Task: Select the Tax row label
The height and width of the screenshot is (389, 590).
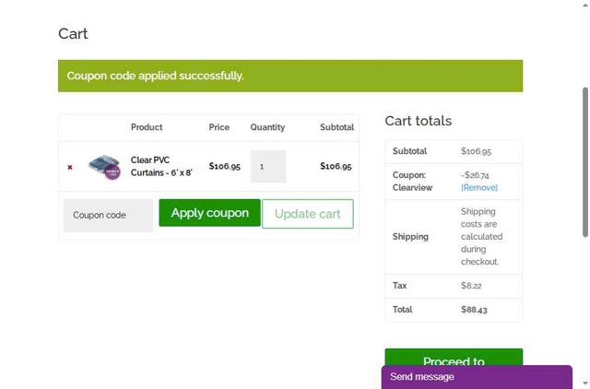Action: coord(399,286)
